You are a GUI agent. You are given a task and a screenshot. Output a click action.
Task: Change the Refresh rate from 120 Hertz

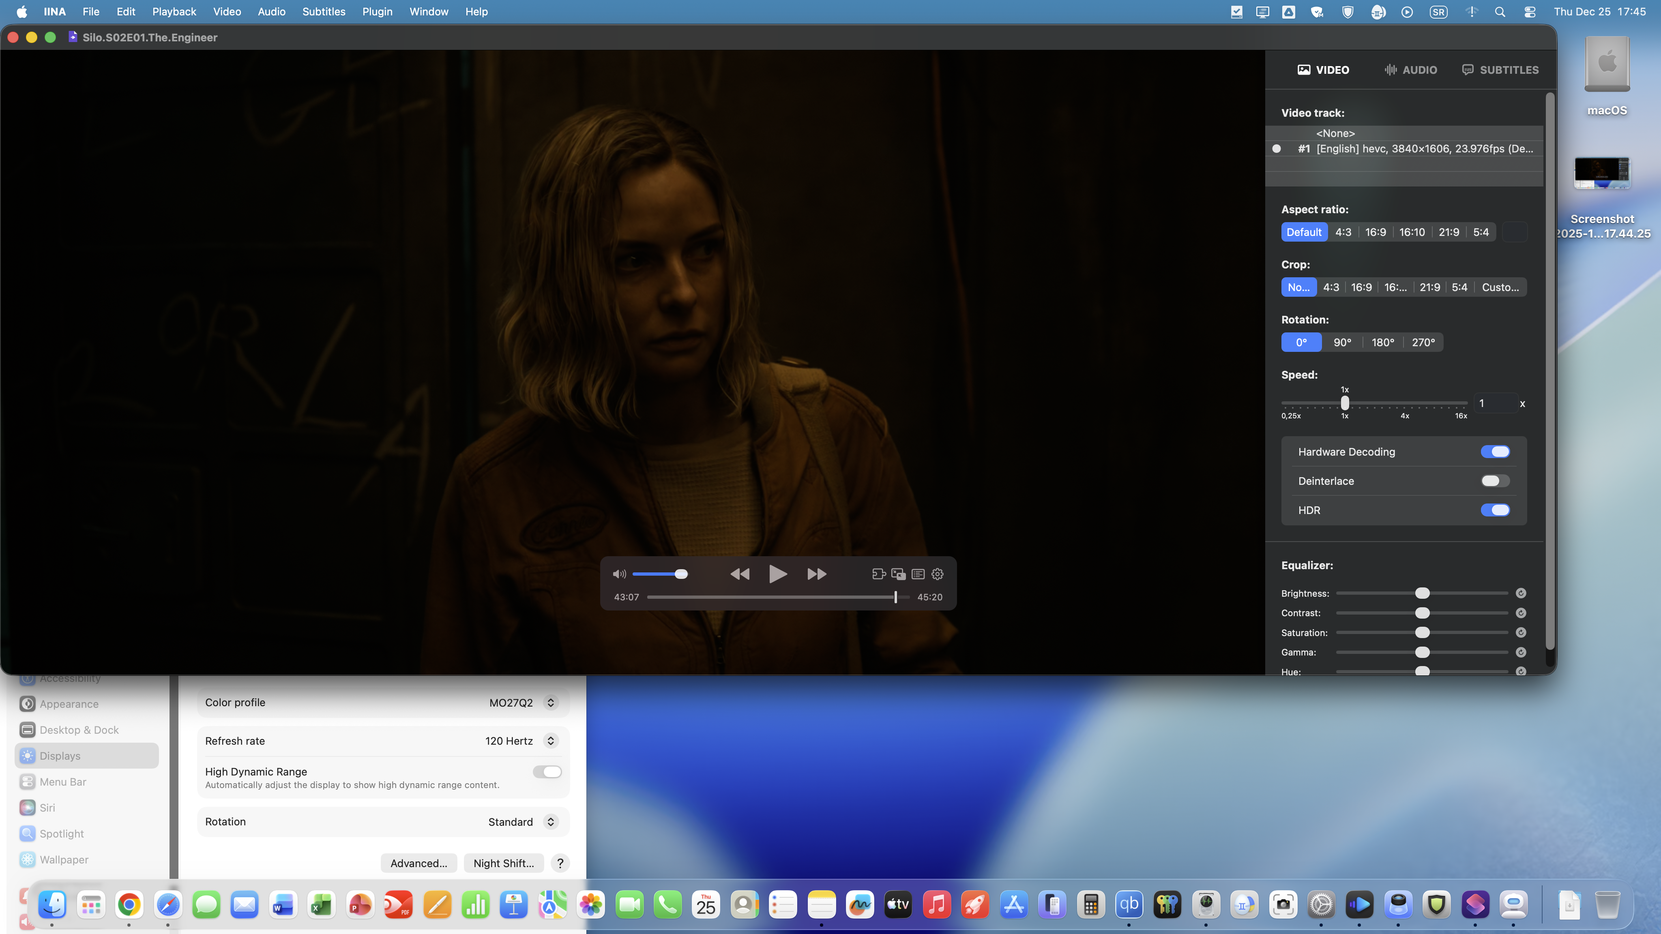(x=550, y=741)
